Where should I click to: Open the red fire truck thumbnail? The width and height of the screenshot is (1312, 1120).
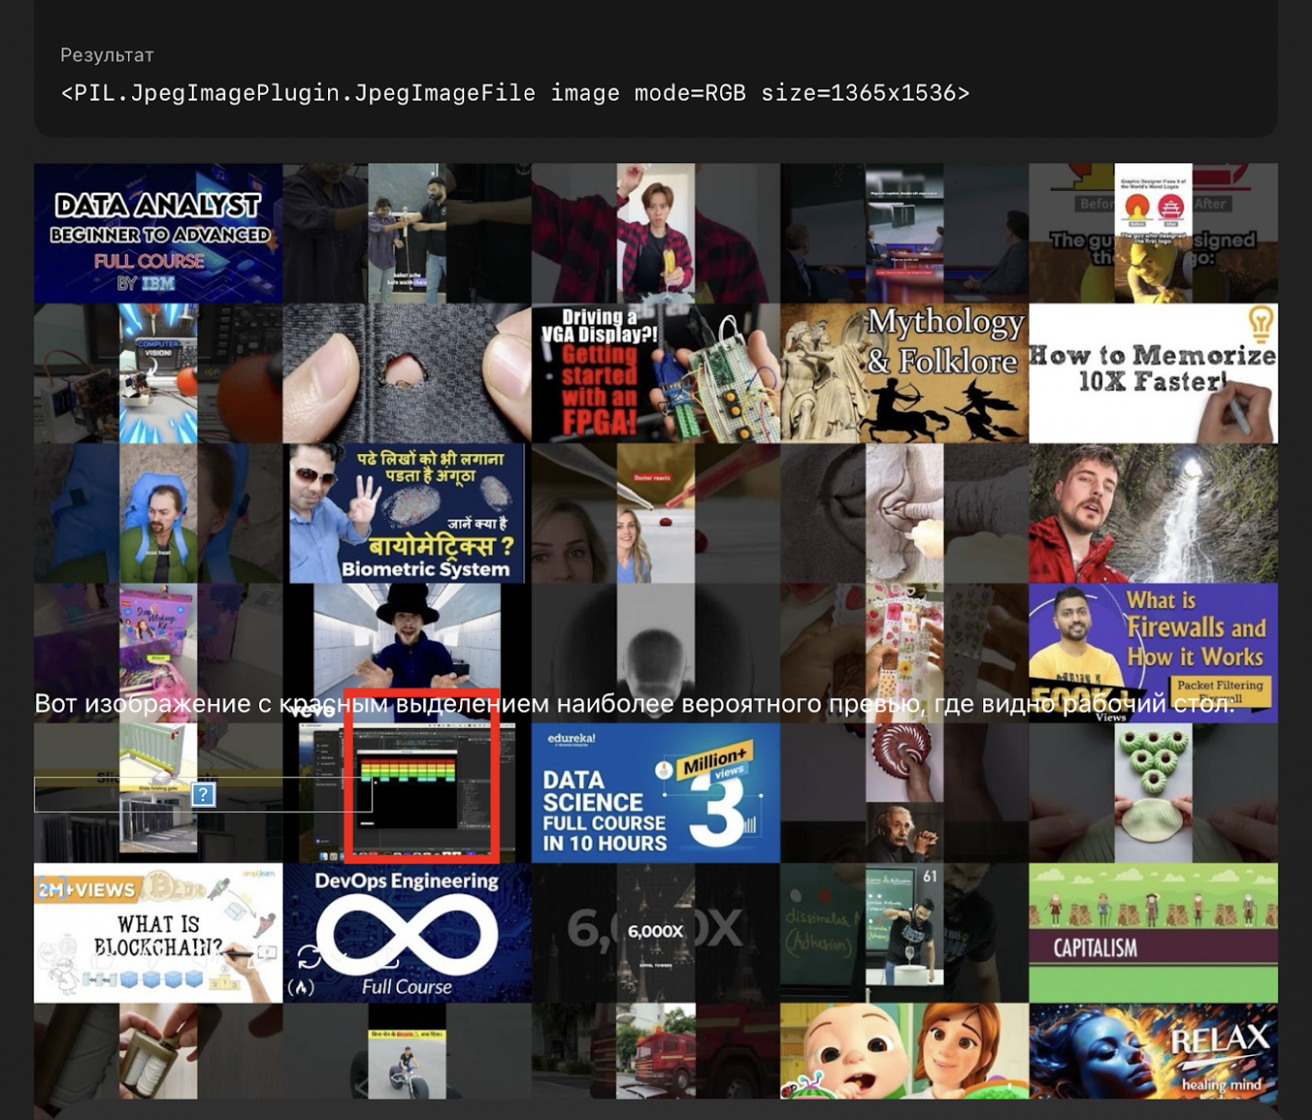tap(656, 1051)
